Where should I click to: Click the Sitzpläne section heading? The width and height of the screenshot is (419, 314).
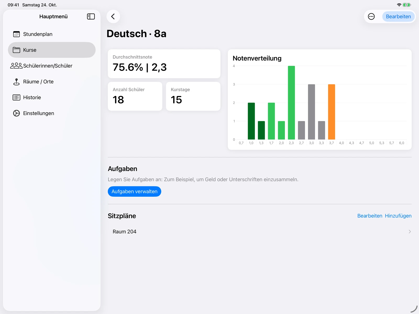[x=122, y=216]
